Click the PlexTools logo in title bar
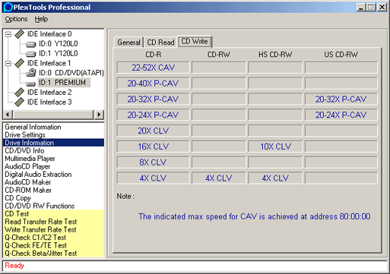 click(x=8, y=7)
